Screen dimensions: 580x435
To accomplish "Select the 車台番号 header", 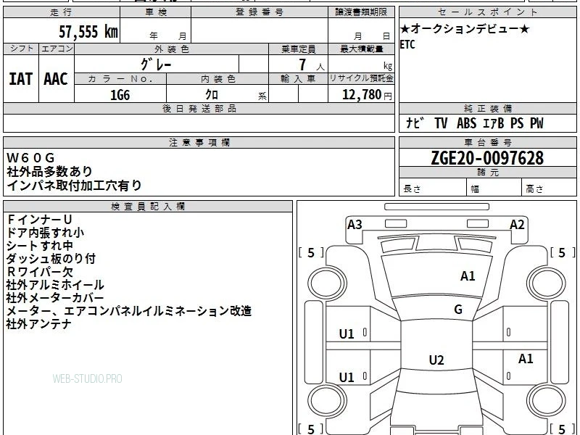I will coord(487,142).
